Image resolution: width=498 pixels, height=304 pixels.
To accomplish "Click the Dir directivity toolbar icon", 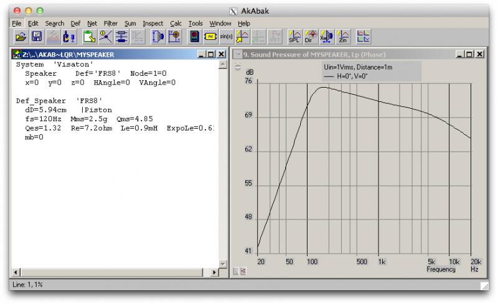I will point(310,37).
